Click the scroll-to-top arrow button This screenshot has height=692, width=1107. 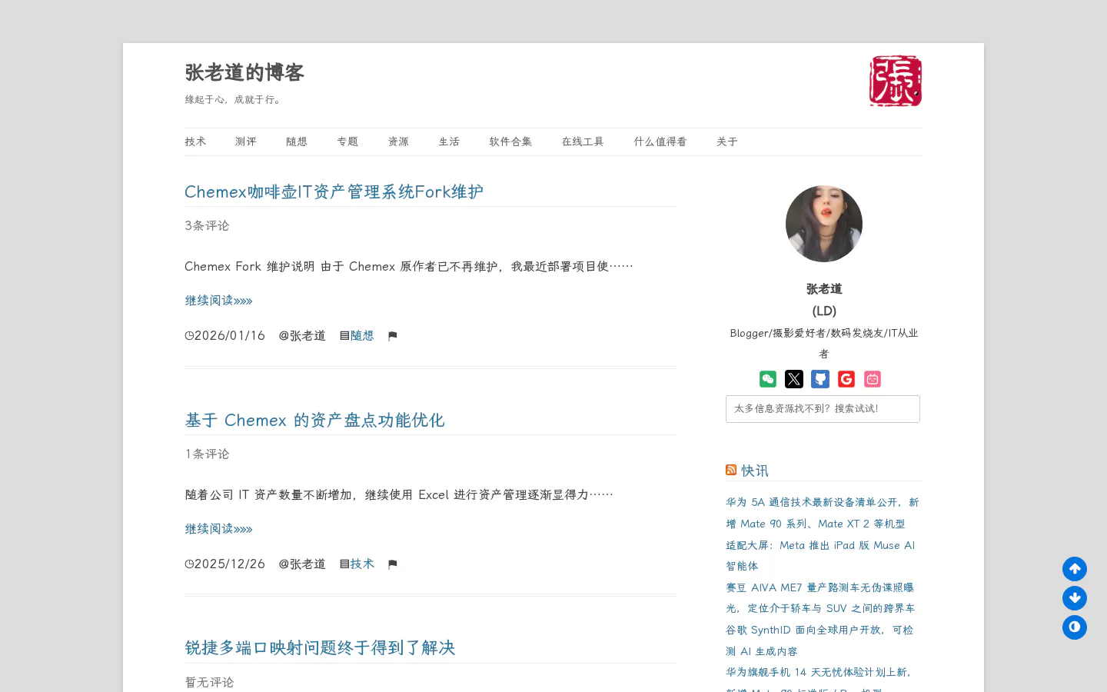(x=1075, y=569)
